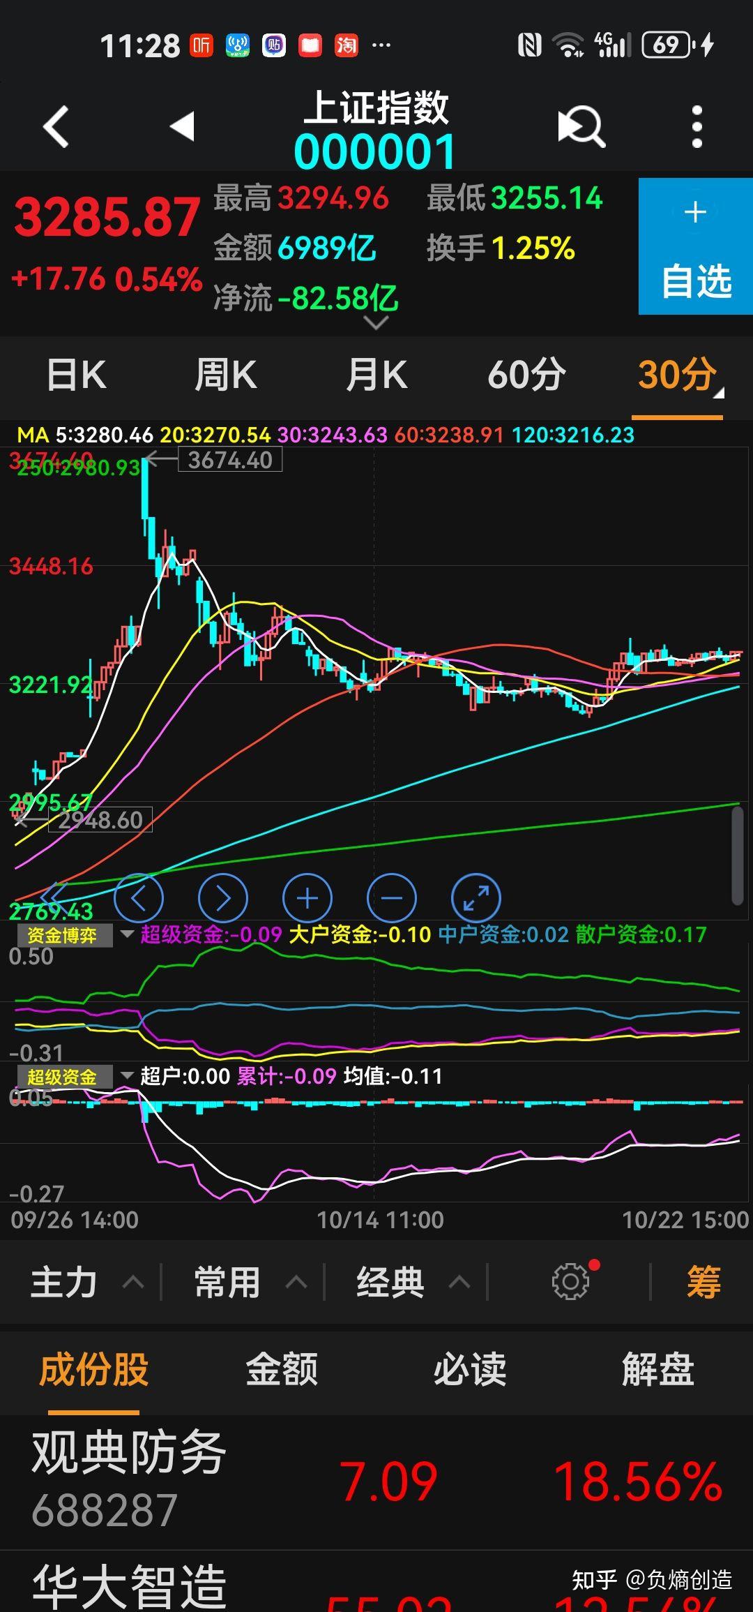
Task: Tap the blue signal notification icon
Action: click(x=238, y=45)
